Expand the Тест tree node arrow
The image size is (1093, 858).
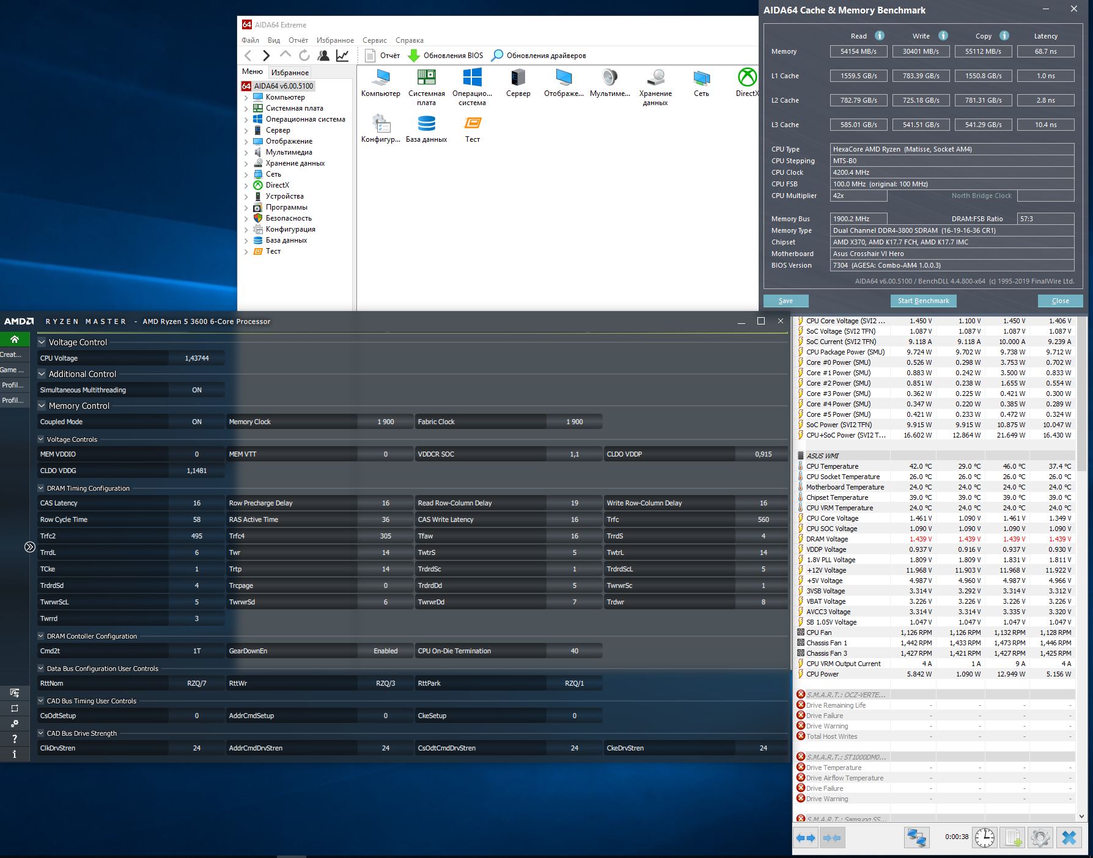click(246, 251)
